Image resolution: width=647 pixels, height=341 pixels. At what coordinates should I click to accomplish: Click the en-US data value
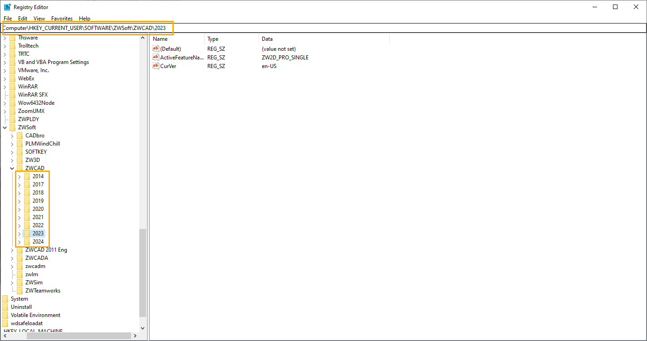pos(269,66)
